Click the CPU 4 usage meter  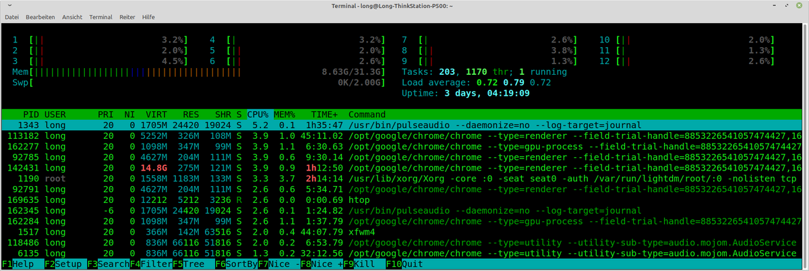pyautogui.click(x=297, y=40)
